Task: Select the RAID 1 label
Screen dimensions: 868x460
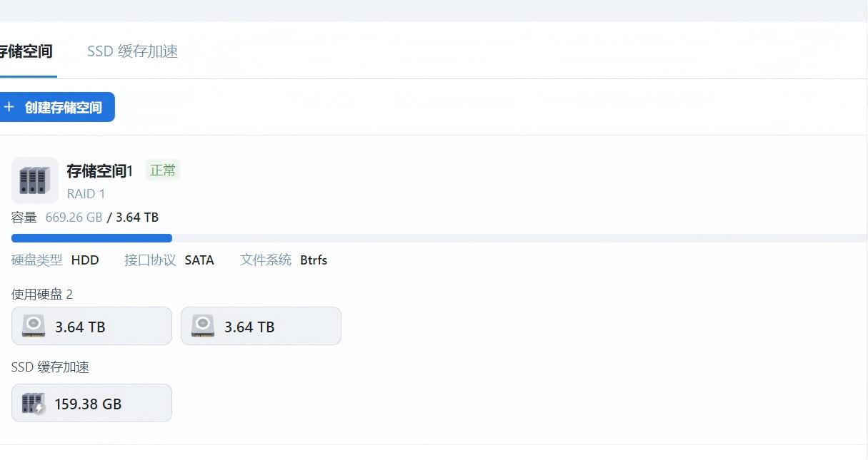Action: click(x=86, y=194)
